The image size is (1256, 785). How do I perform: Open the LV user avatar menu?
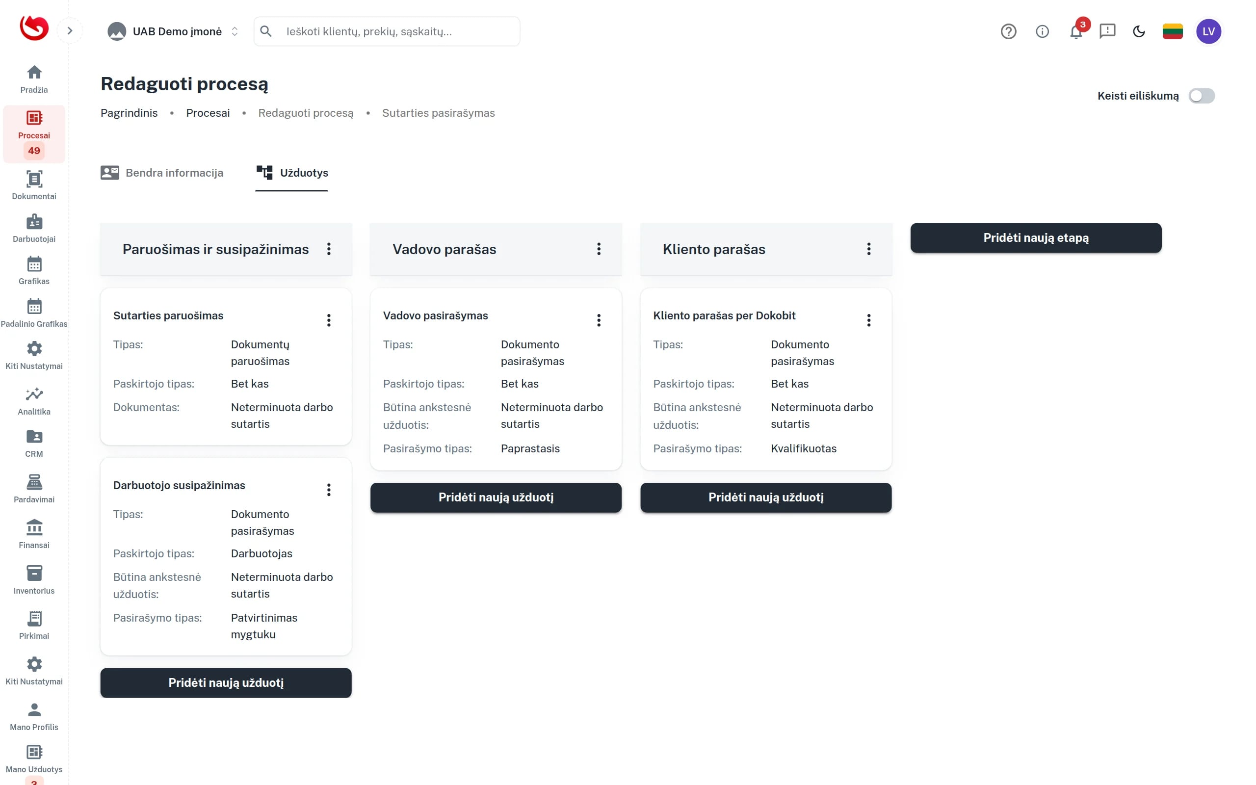pos(1208,31)
